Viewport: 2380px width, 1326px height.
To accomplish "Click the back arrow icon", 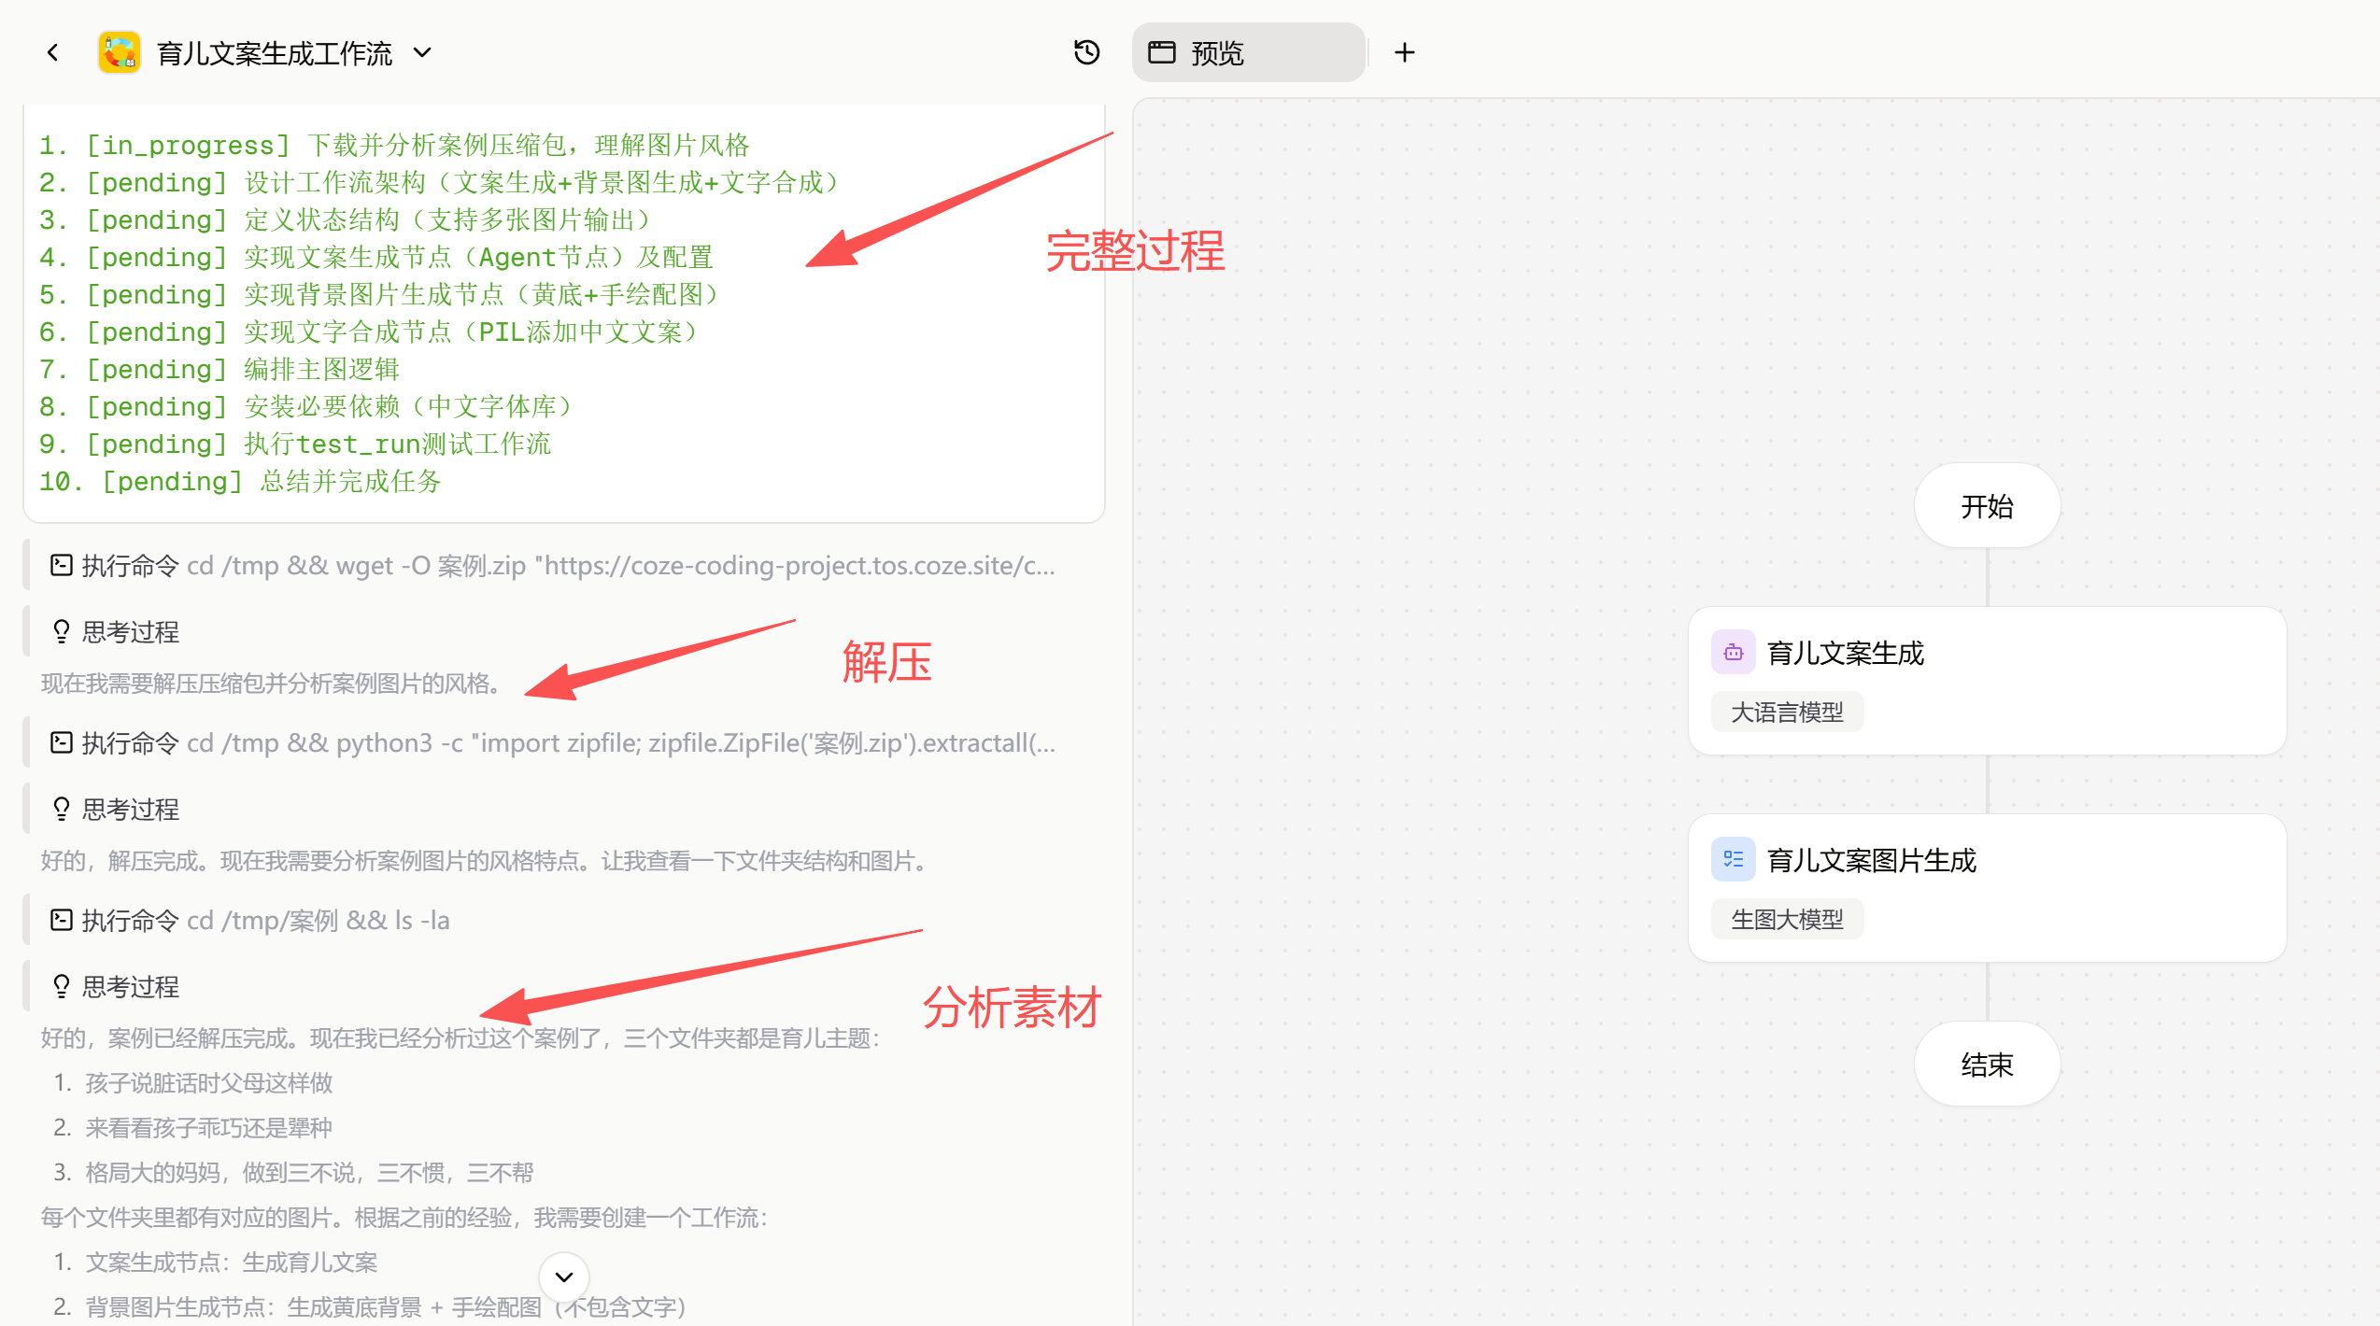I will tap(53, 53).
